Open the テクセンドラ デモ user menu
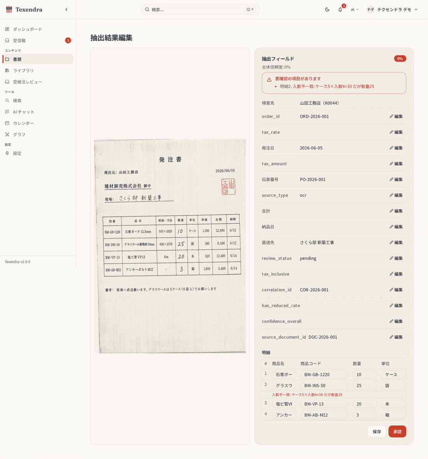 392,9
